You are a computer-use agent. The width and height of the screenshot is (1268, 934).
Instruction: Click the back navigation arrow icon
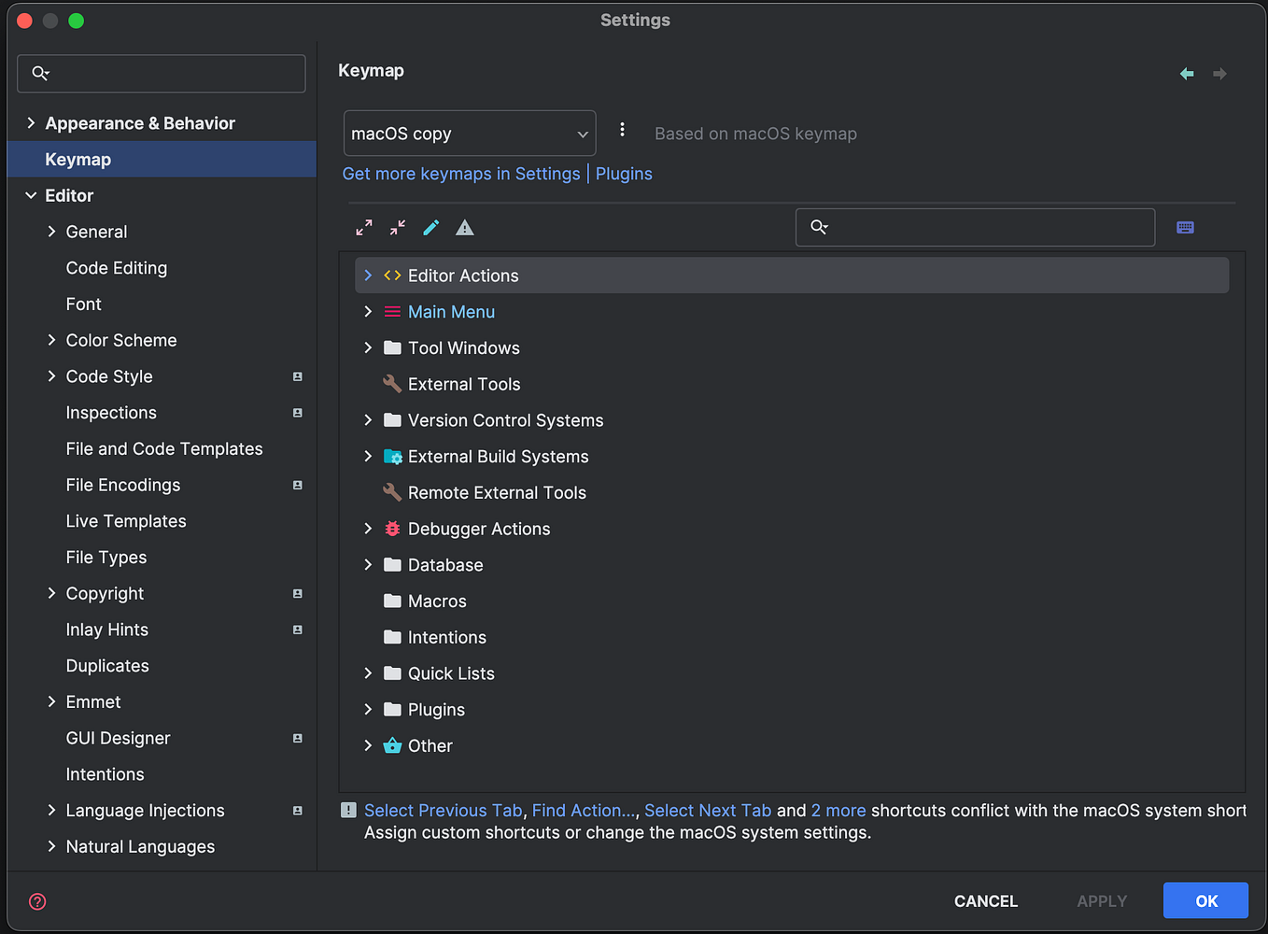1187,74
